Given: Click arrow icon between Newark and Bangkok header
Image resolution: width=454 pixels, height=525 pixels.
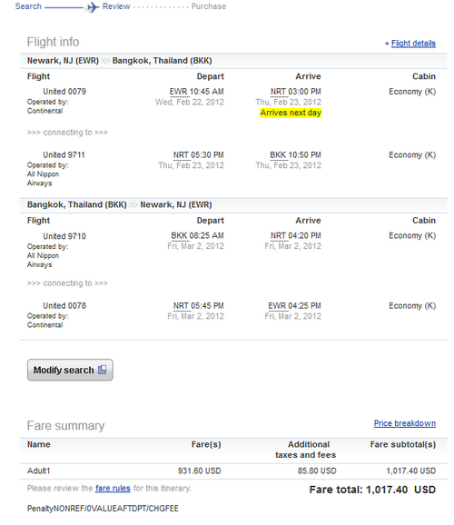Looking at the screenshot, I should [x=105, y=61].
